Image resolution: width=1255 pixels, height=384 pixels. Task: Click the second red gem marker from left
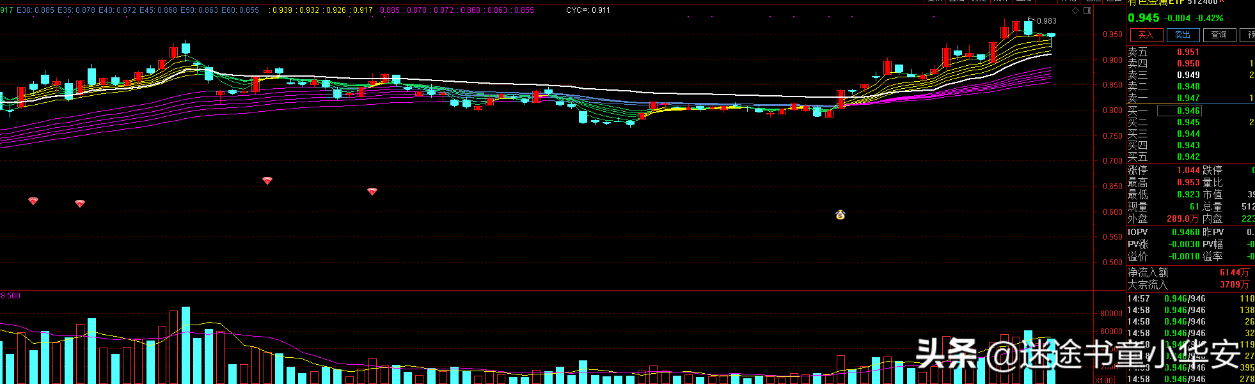pos(80,204)
